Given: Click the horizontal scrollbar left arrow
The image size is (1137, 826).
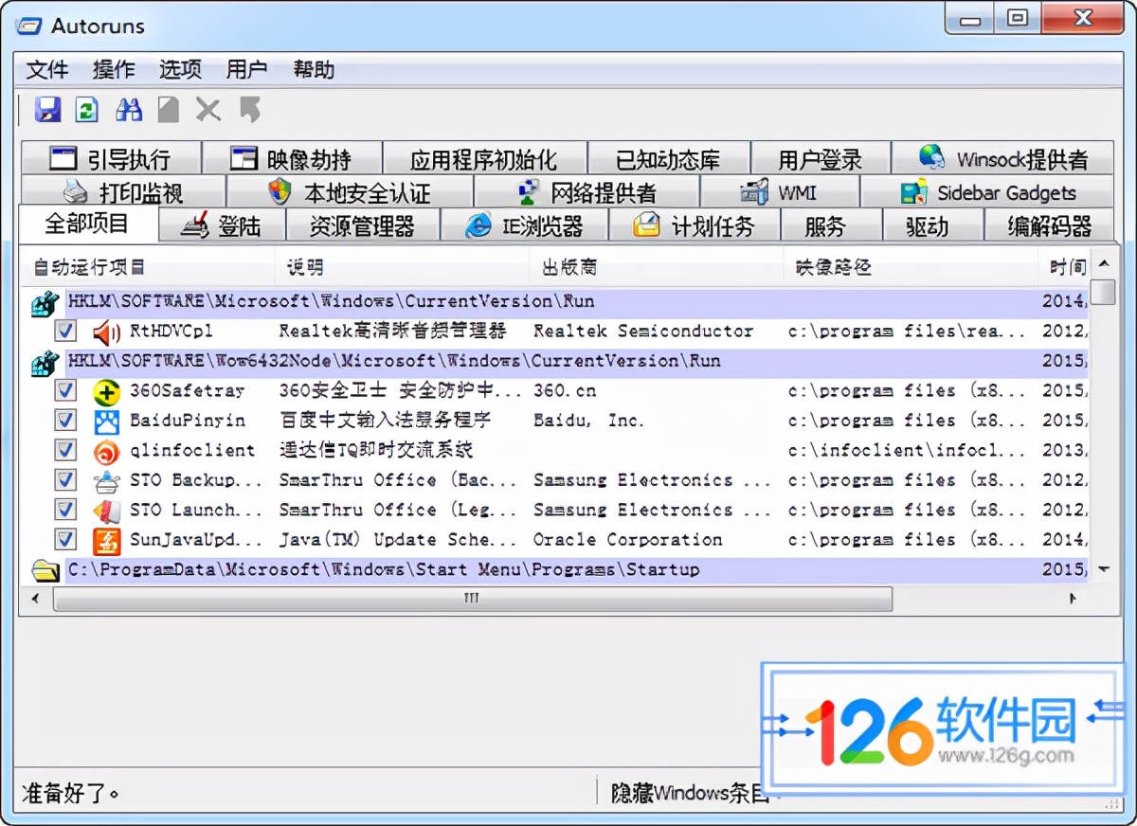Looking at the screenshot, I should [x=36, y=599].
